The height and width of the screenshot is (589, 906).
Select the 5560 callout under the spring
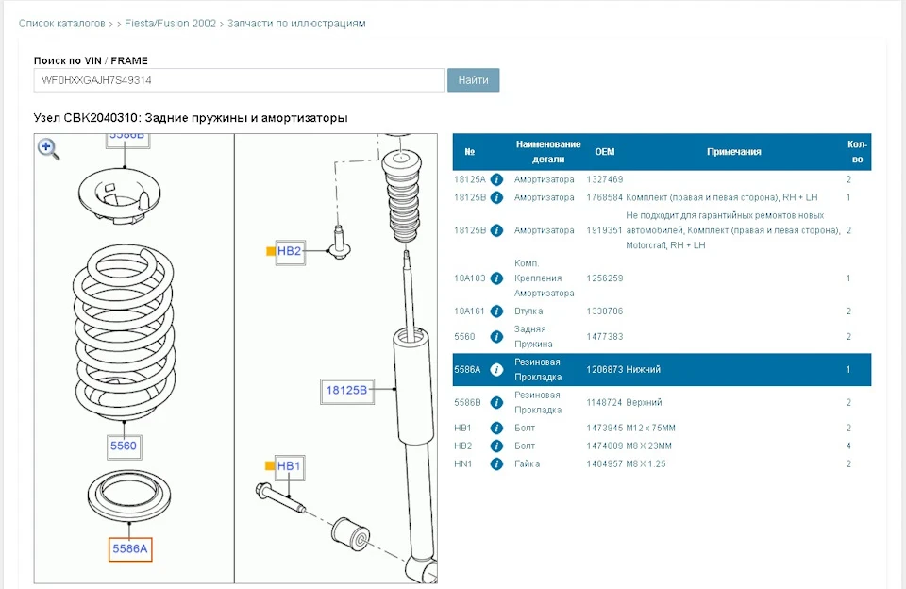coord(124,446)
